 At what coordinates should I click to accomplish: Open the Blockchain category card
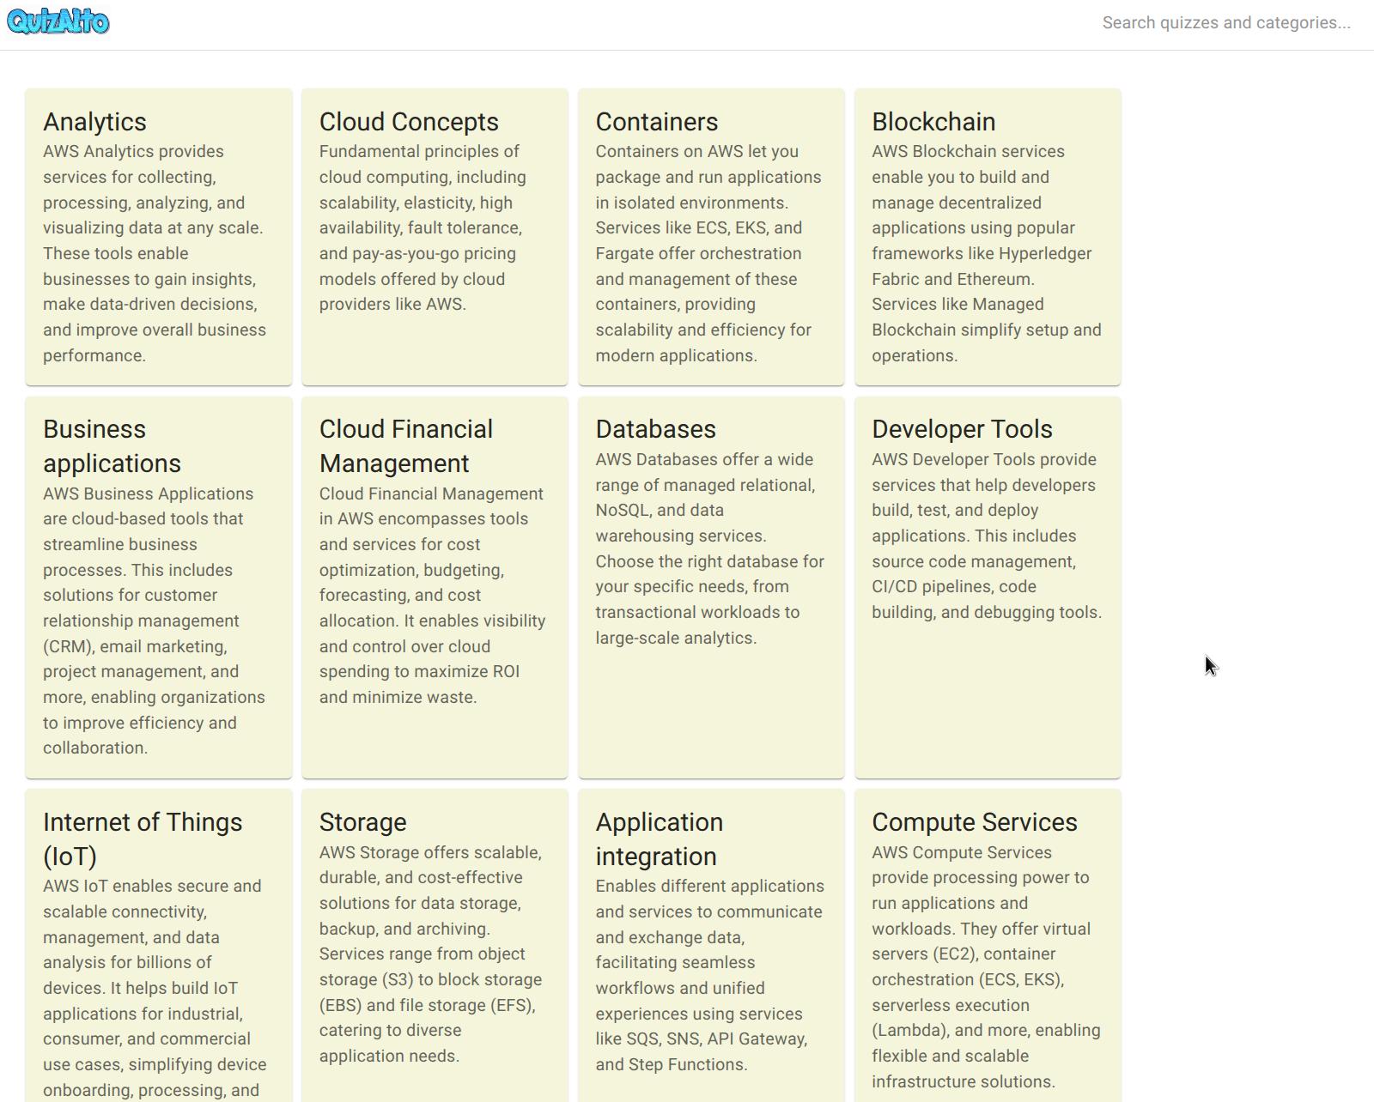pyautogui.click(x=988, y=237)
